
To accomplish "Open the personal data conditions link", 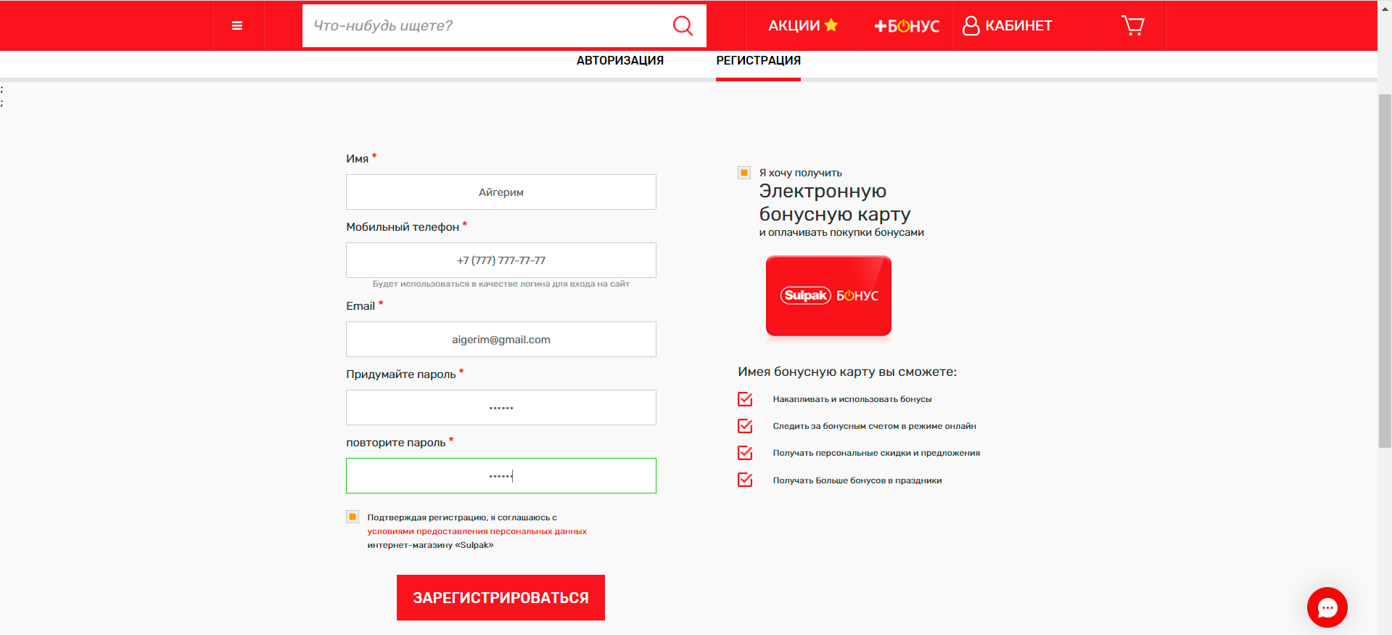I will (x=477, y=531).
